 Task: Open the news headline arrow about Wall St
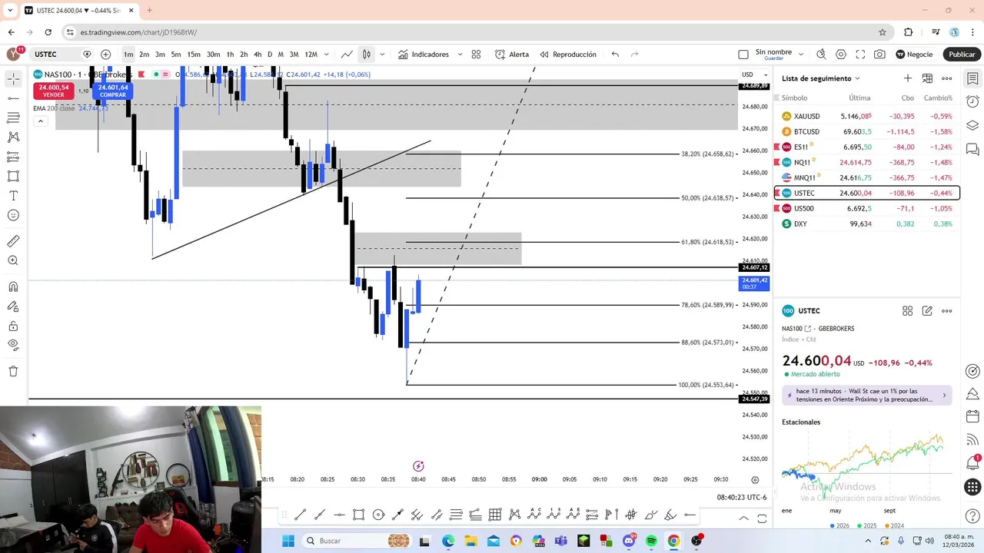point(944,396)
